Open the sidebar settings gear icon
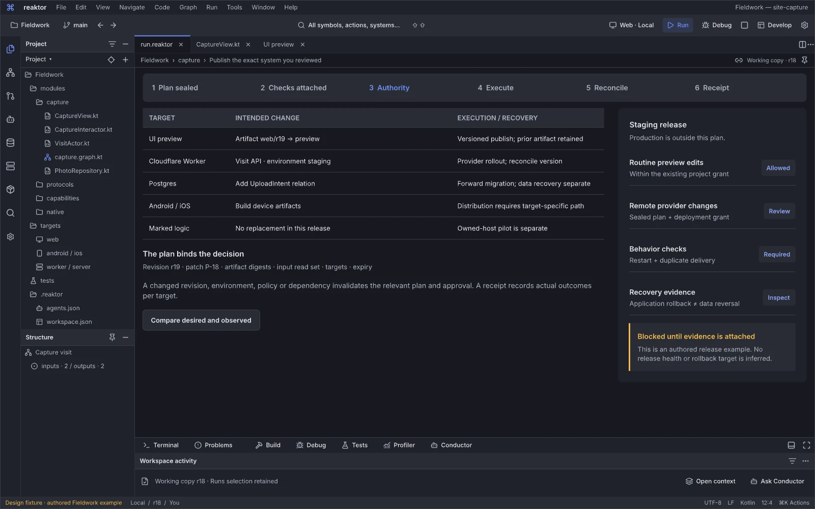The height and width of the screenshot is (509, 815). point(10,237)
